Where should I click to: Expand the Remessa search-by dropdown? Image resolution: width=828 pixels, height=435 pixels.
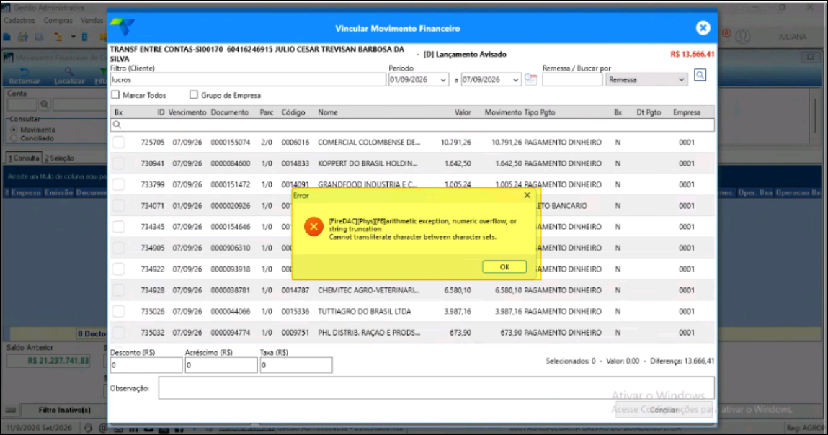681,80
